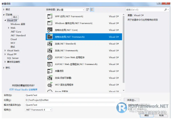The height and width of the screenshot is (119, 172).
Task: Switch to medium icons list view
Action: (x=92, y=10)
